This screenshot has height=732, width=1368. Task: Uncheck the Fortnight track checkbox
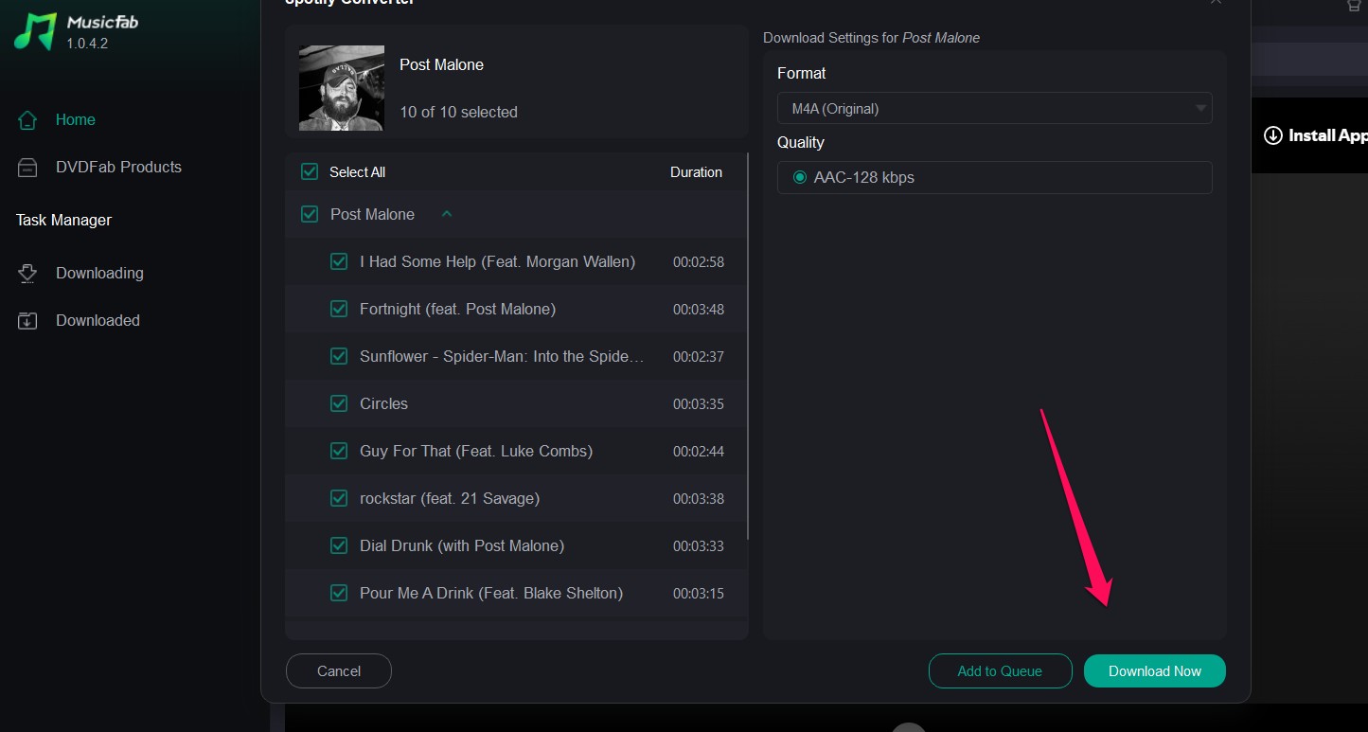tap(339, 309)
